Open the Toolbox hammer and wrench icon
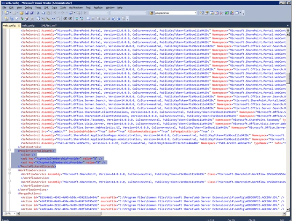292x221 pixels. tap(222, 13)
